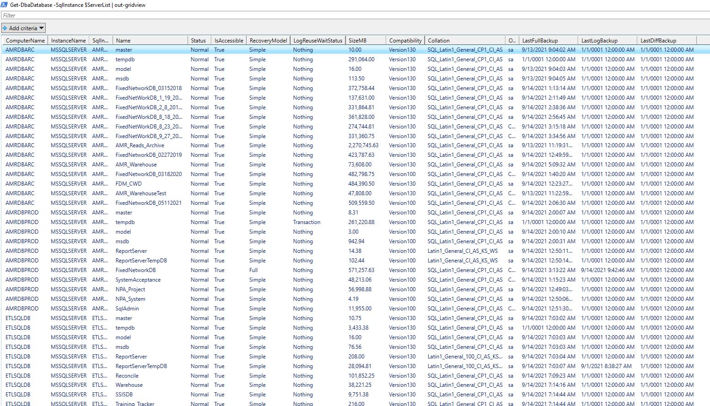Viewport: 710px width, 406px height.
Task: Click the PowerShell icon in title bar
Action: 4,5
